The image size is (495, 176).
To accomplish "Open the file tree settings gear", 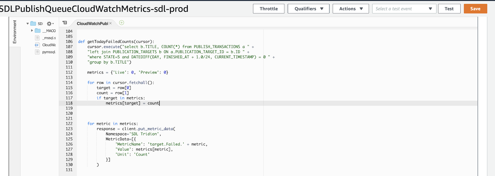I will point(49,24).
